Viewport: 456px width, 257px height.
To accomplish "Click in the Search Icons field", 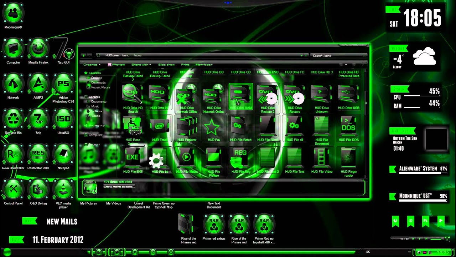I will (x=338, y=56).
